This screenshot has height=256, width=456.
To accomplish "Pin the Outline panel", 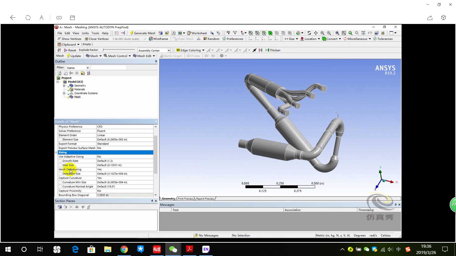I will click(x=156, y=62).
